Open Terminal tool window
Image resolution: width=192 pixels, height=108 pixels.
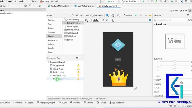88,103
